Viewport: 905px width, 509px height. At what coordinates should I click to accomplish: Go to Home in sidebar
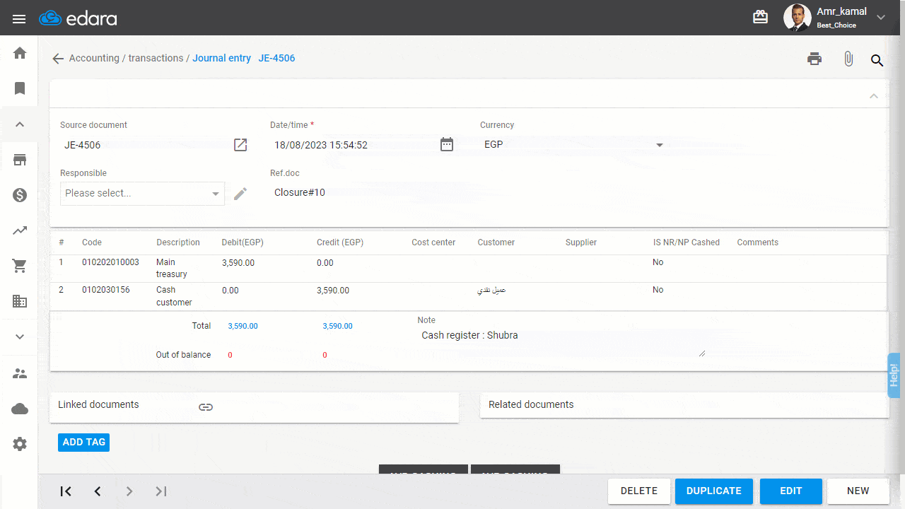tap(20, 53)
